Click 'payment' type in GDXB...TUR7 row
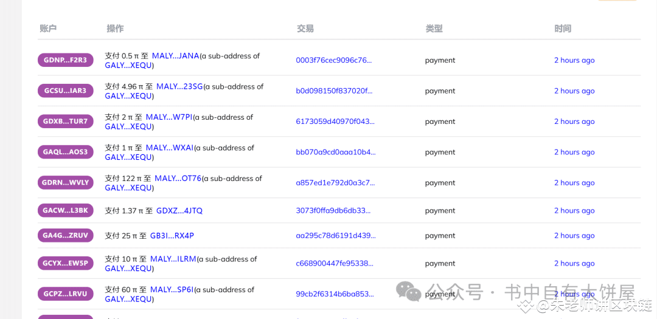This screenshot has width=657, height=319. (x=440, y=122)
